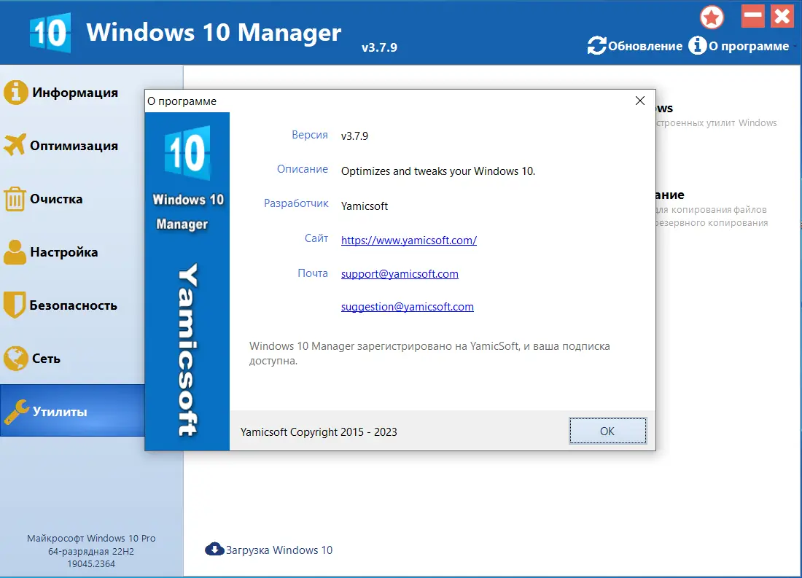This screenshot has height=578, width=802.
Task: Select the Оптимизация airplane icon
Action: coord(16,145)
